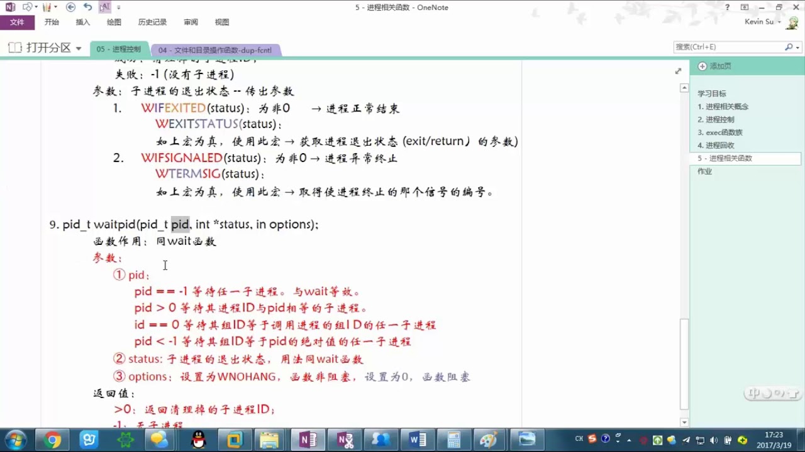
Task: Open the Windows Start button
Action: tap(15, 440)
